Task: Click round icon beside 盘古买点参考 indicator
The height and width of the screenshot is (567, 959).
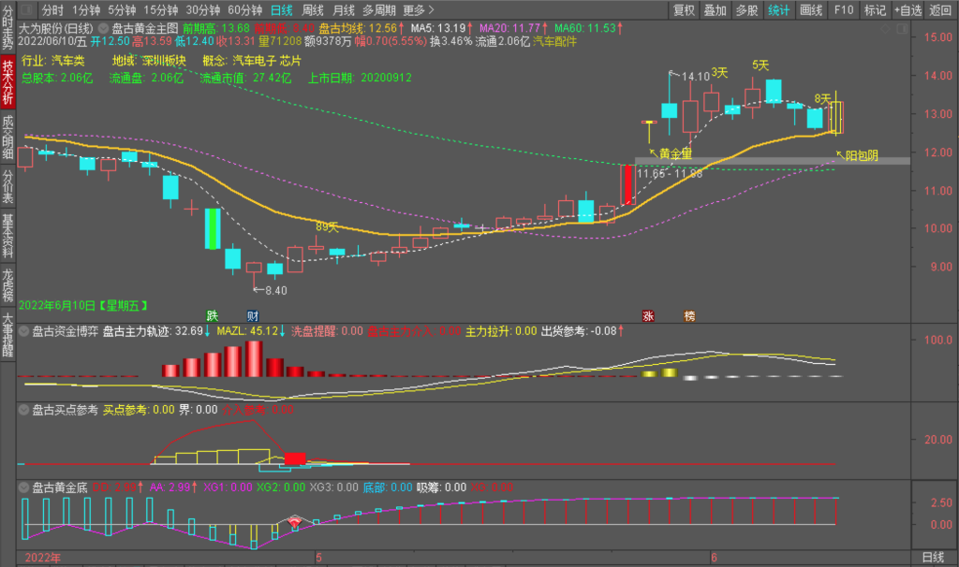Action: (x=24, y=409)
